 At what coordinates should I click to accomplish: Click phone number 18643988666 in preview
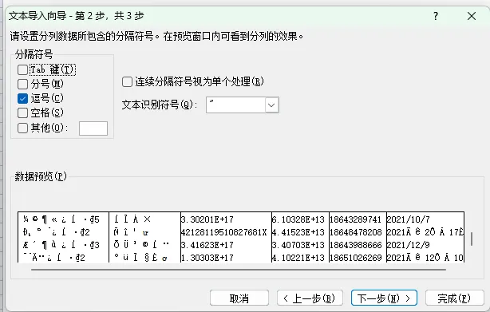point(356,245)
